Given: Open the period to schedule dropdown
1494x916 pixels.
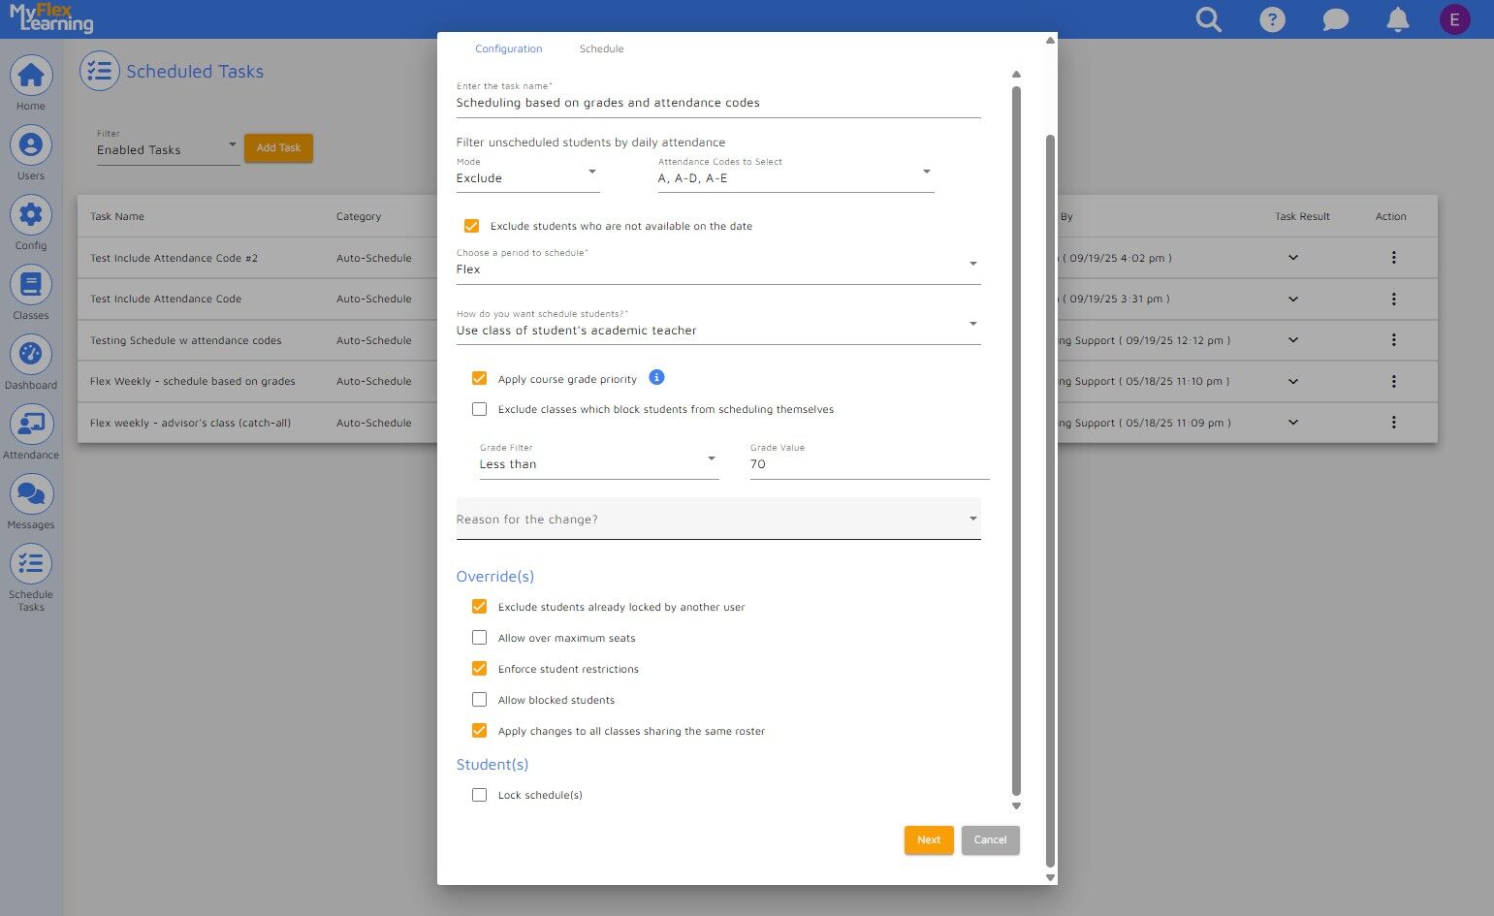Looking at the screenshot, I should [x=718, y=265].
